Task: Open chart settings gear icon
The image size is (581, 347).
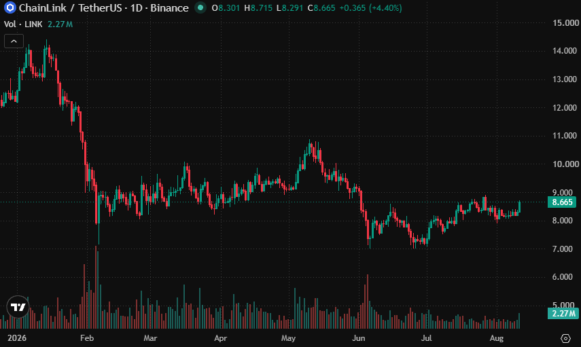Action: pos(565,338)
